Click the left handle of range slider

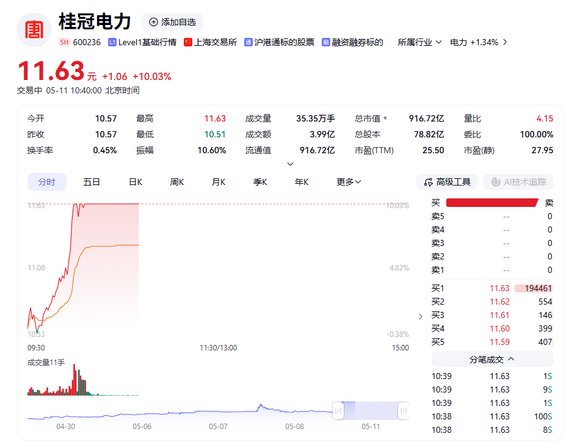coord(338,411)
